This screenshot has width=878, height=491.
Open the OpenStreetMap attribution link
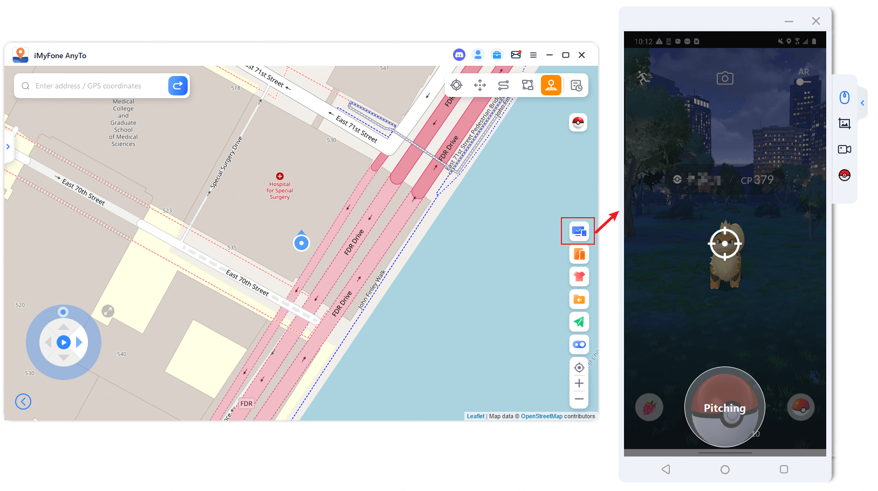pyautogui.click(x=541, y=416)
